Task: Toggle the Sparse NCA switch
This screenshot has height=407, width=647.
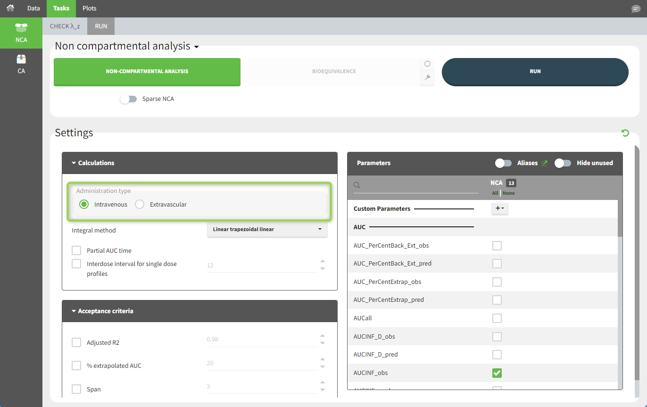Action: click(x=128, y=99)
